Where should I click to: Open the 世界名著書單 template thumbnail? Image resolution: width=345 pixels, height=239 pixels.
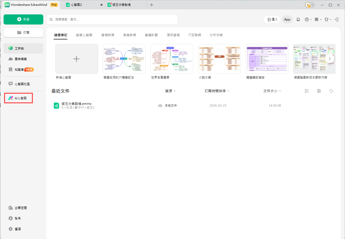coord(172,59)
